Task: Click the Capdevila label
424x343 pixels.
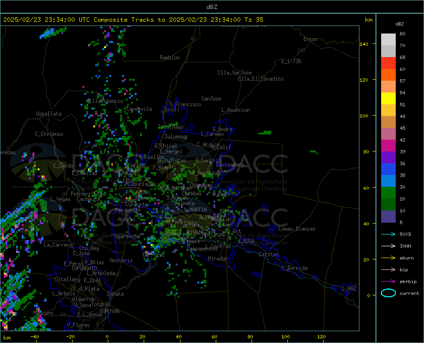Action: 139,109
